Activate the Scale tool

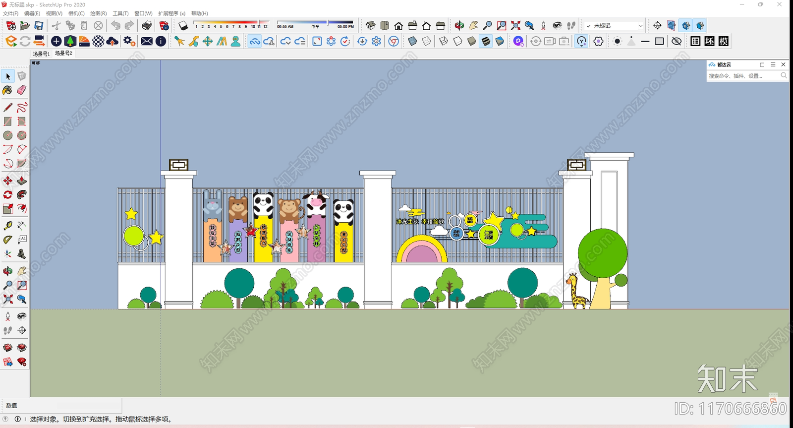click(8, 209)
